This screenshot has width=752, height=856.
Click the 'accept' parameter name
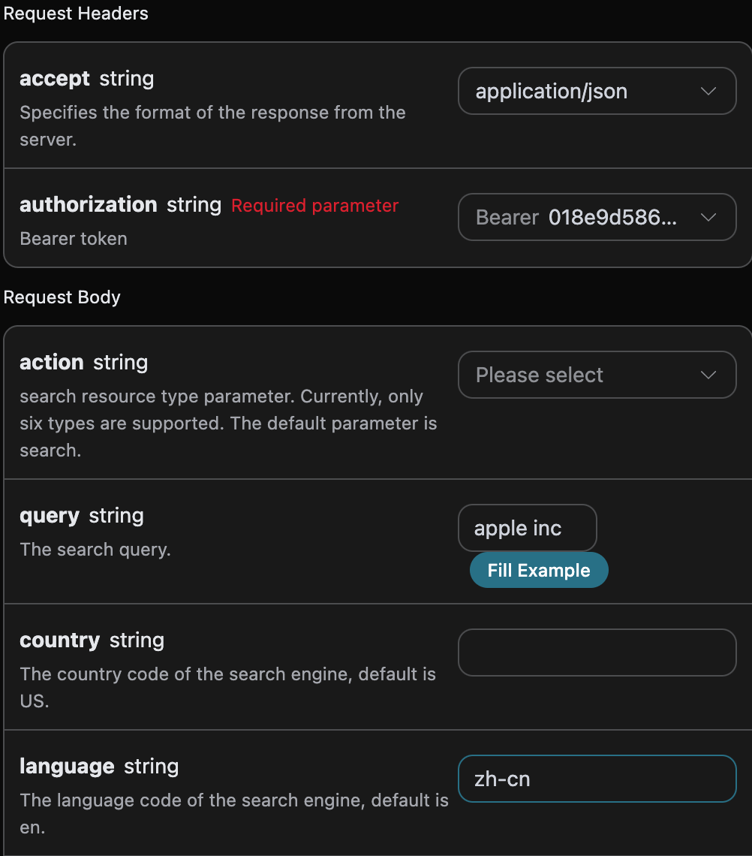(55, 79)
